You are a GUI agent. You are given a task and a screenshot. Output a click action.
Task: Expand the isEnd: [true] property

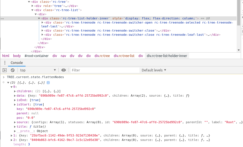[x=15, y=100]
